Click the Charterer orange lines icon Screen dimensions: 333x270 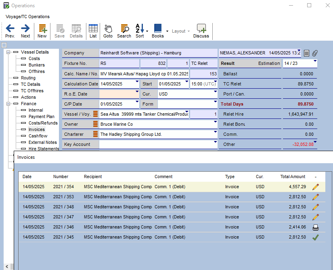[96, 134]
